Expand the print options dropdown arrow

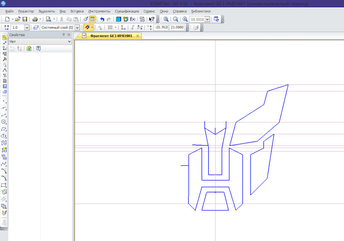[40, 19]
